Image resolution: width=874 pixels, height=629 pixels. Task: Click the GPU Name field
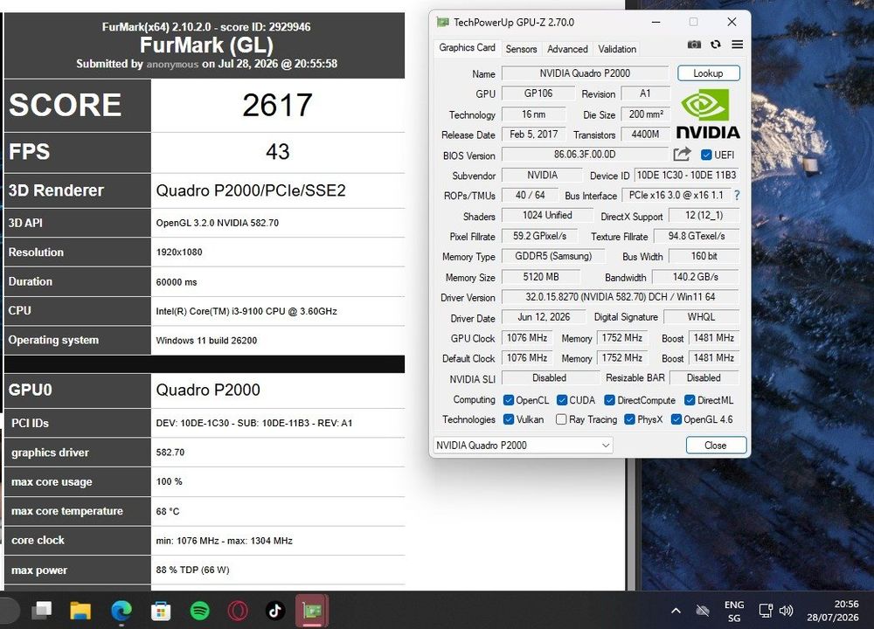(585, 73)
